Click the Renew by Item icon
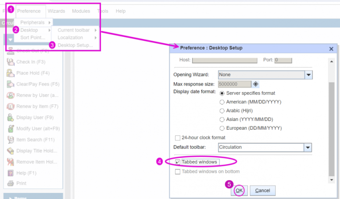The width and height of the screenshot is (340, 199). (11, 107)
